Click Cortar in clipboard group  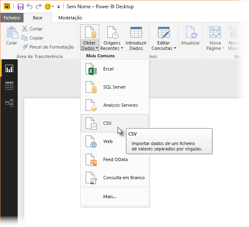(x=32, y=29)
